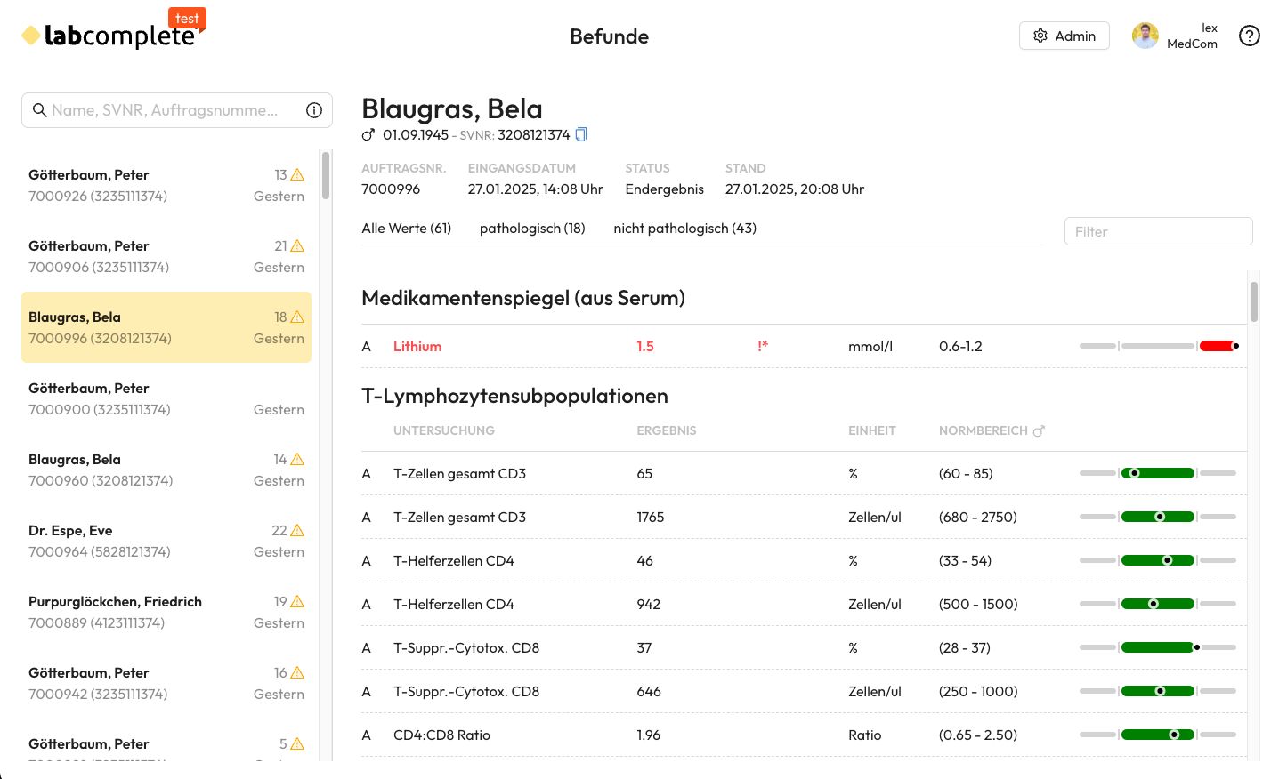Show all values via 'Alle Werte (61)'
Image resolution: width=1279 pixels, height=779 pixels.
(406, 228)
